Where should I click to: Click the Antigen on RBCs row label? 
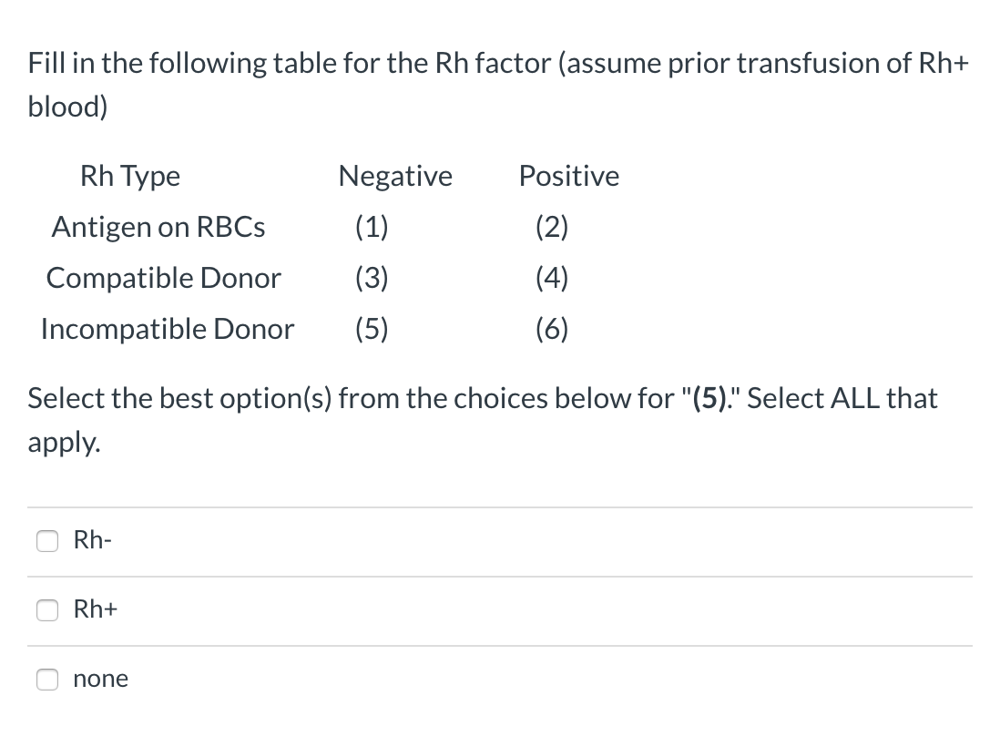pos(158,228)
